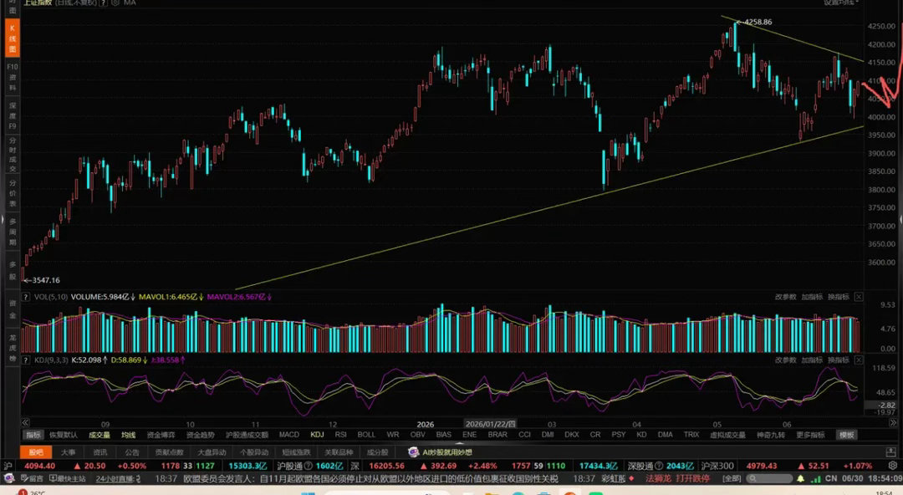Image resolution: width=903 pixels, height=495 pixels.
Task: Click 恢复默认 to reset indicators
Action: (x=64, y=435)
